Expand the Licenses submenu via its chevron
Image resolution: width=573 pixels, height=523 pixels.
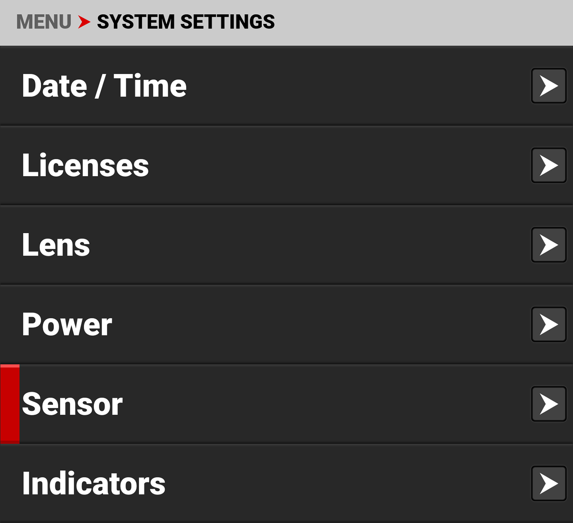tap(548, 165)
